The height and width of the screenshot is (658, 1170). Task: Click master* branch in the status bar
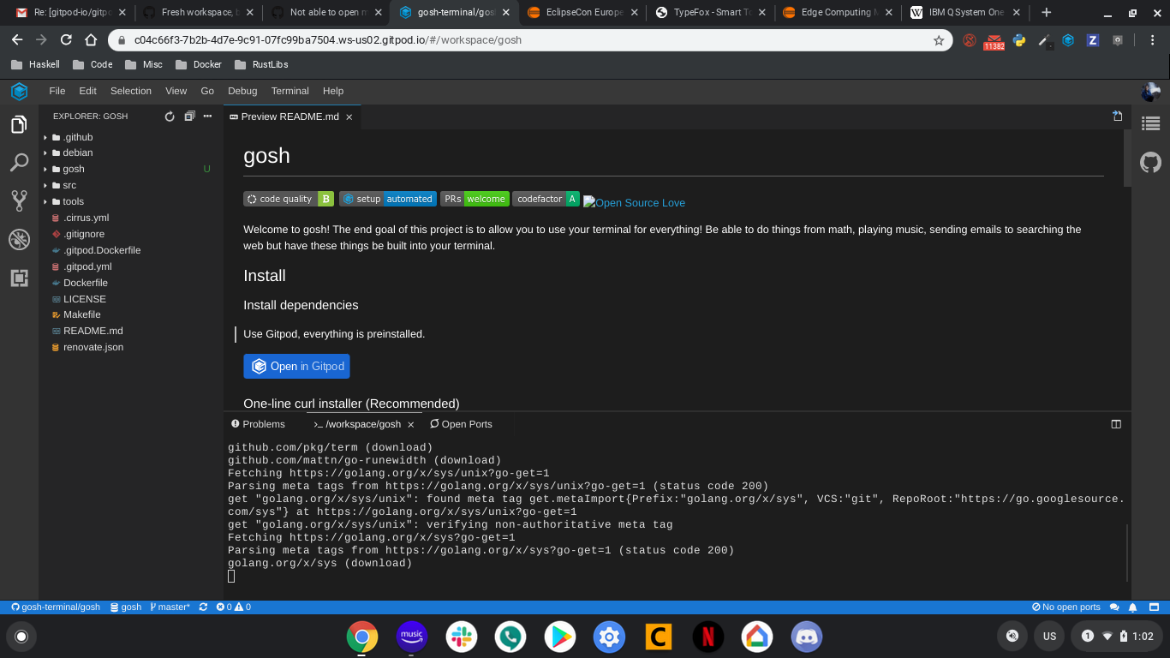[170, 607]
